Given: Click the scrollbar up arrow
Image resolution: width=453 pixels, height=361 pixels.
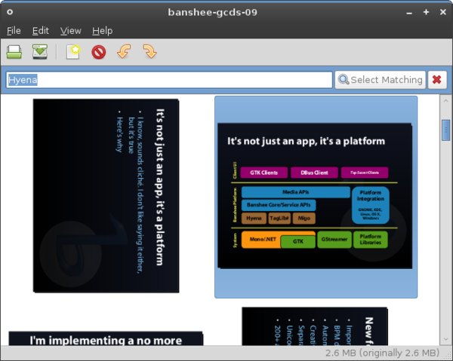Looking at the screenshot, I should tap(445, 101).
